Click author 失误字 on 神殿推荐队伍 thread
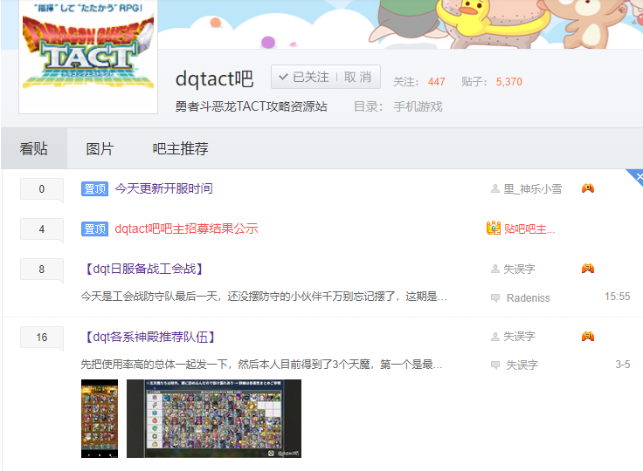 tap(519, 337)
